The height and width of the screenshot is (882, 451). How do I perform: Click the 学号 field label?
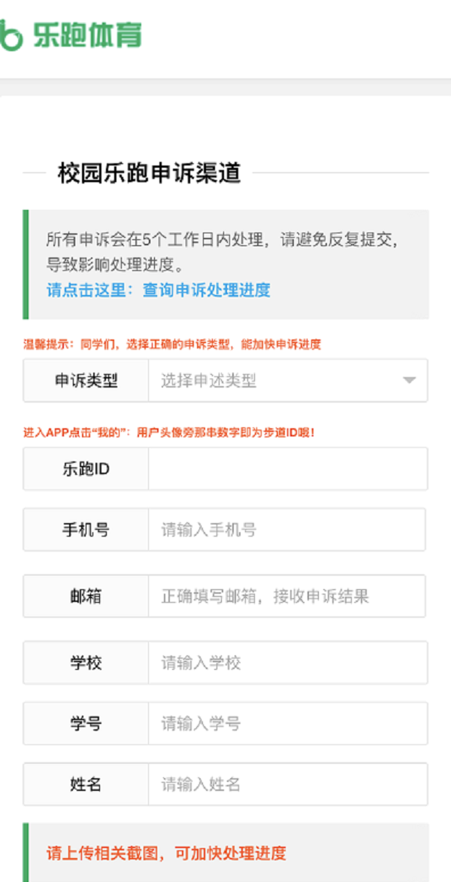86,724
